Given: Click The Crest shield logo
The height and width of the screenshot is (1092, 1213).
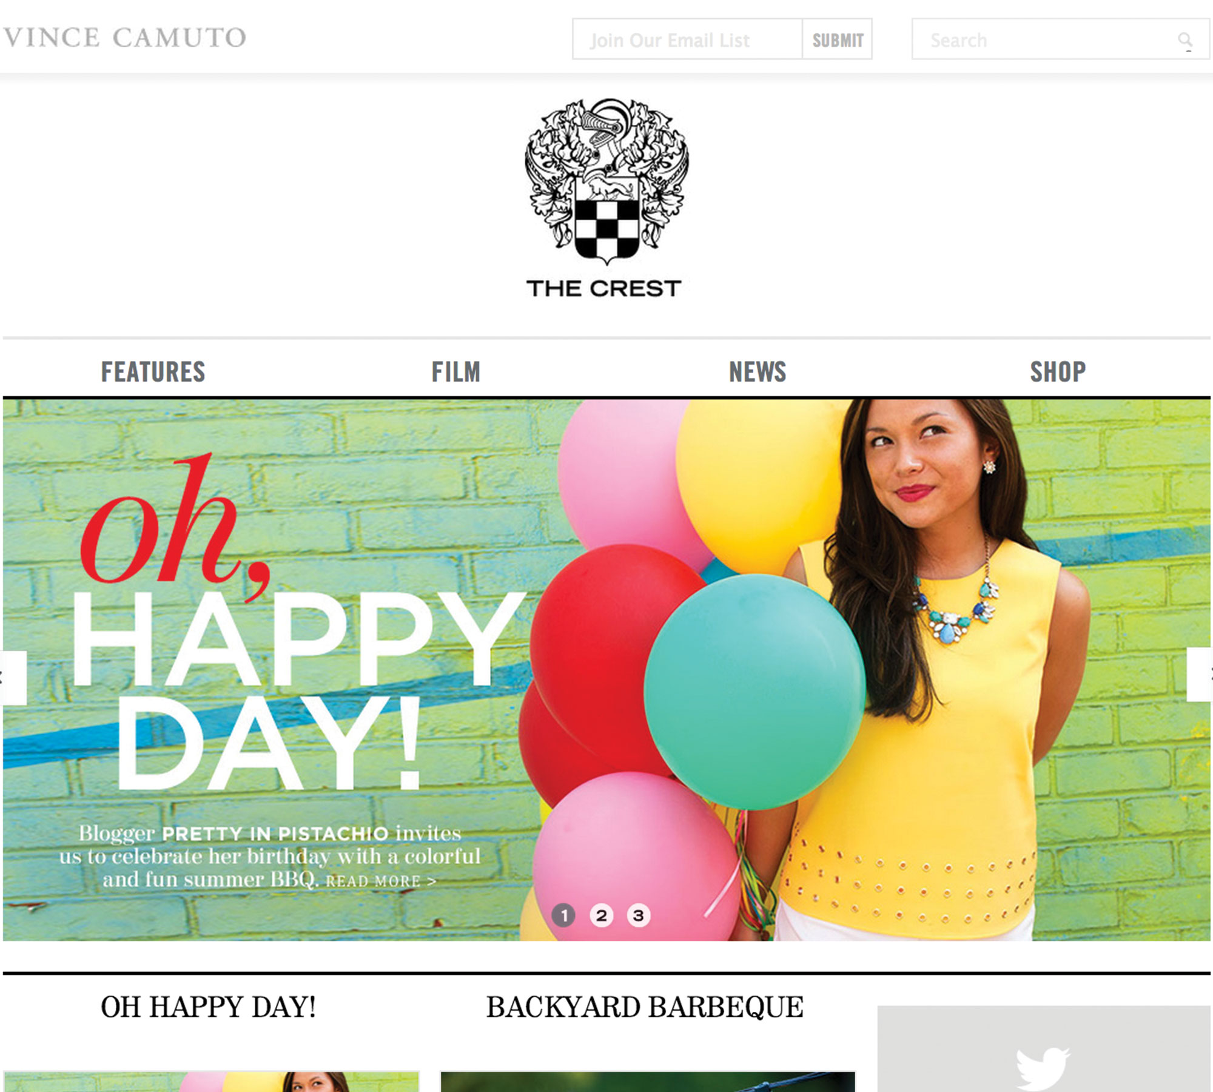Looking at the screenshot, I should tap(606, 182).
